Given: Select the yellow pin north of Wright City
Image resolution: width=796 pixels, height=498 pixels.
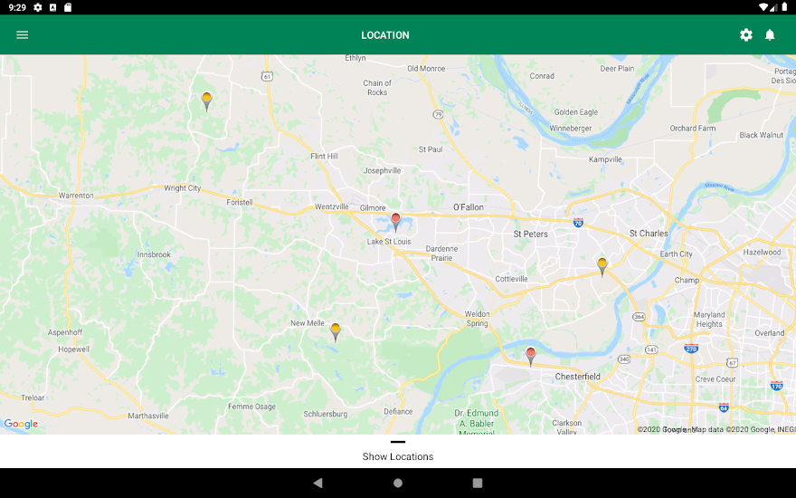Looking at the screenshot, I should (206, 100).
